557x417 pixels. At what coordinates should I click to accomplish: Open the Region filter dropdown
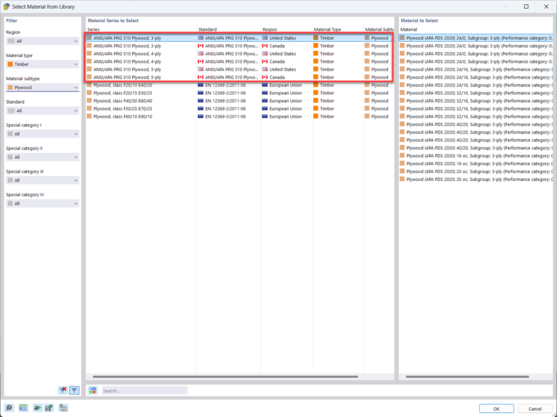(43, 41)
